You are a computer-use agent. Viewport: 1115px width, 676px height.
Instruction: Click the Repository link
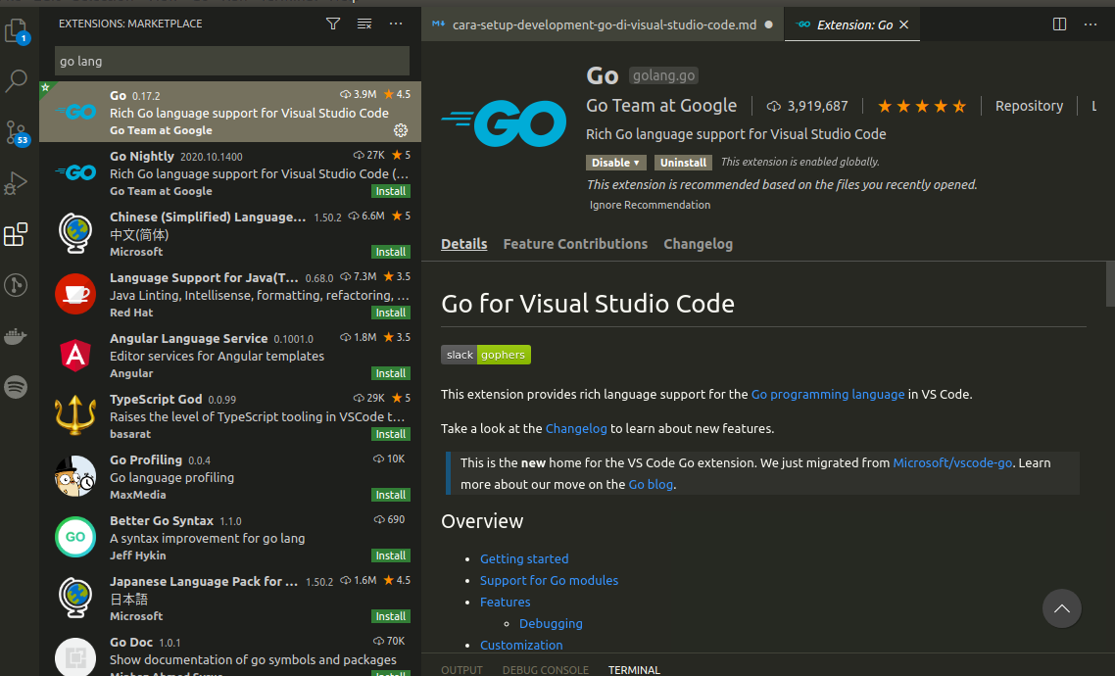tap(1029, 106)
